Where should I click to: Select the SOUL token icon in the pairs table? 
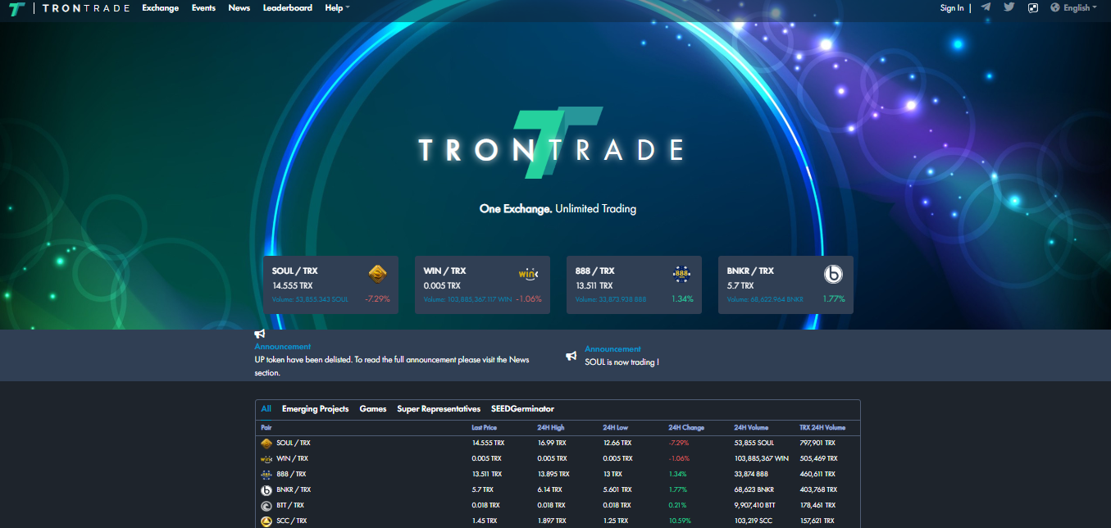266,443
